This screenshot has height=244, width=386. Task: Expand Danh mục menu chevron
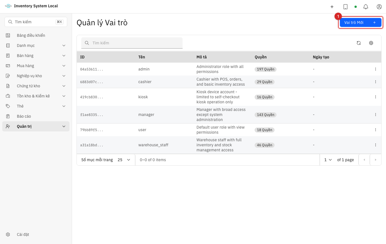tap(64, 45)
